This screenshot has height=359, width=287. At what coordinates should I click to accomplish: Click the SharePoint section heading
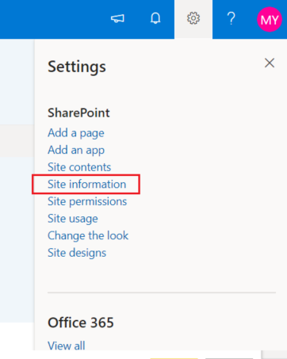point(78,113)
